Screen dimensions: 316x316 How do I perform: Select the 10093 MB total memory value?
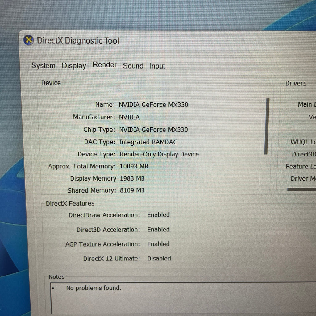point(134,166)
